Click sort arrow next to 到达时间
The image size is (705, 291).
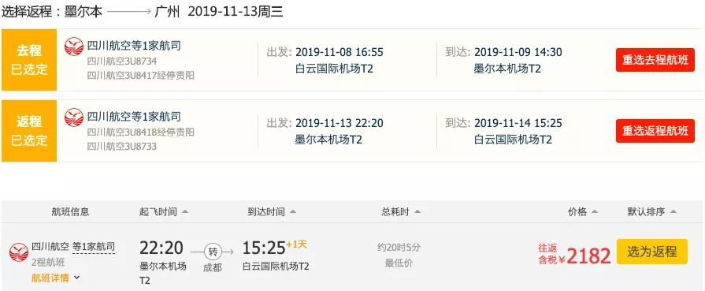click(x=293, y=211)
